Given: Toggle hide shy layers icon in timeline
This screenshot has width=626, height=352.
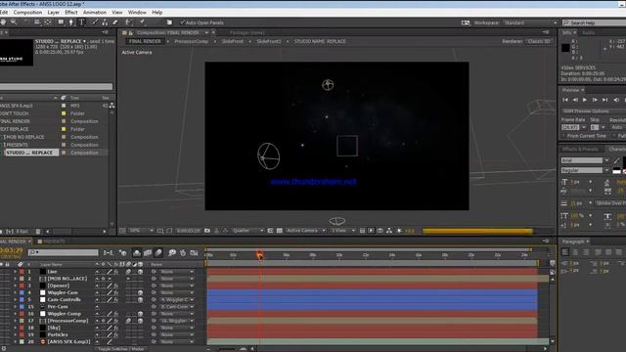Looking at the screenshot, I should pos(137,252).
